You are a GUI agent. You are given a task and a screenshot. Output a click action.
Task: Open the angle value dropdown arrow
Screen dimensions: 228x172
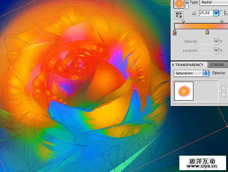tap(216, 13)
